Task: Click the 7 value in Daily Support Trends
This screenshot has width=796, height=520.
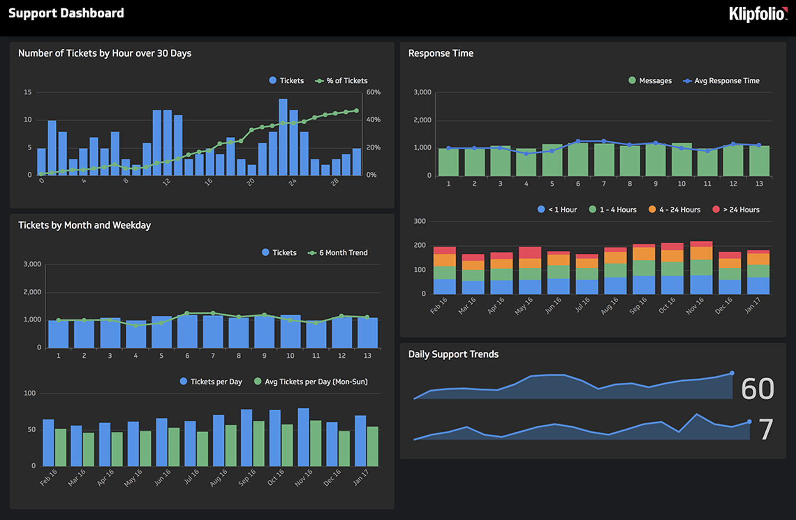Action: (766, 429)
